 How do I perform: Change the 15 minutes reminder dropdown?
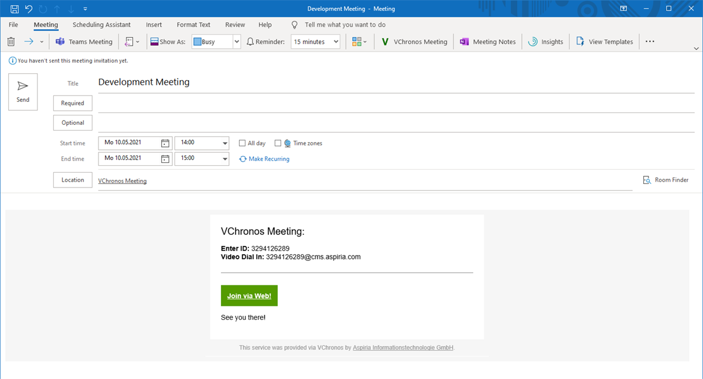(x=316, y=42)
